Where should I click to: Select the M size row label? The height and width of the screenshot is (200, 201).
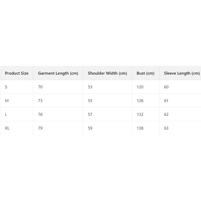(x=7, y=101)
